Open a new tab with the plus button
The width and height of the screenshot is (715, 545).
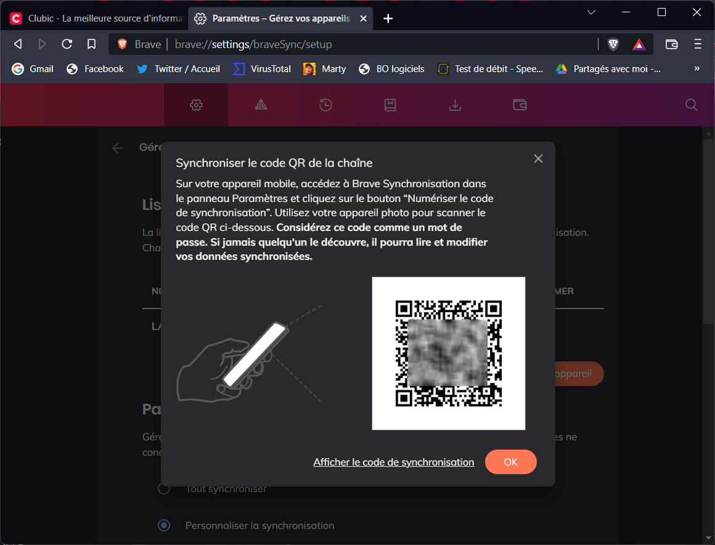(x=388, y=18)
